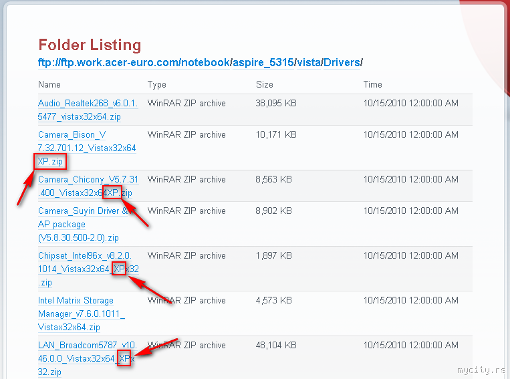Click WinRAR ZIP archive type in Audio_Realtek row

click(186, 103)
